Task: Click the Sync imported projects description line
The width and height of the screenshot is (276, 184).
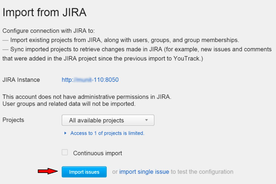Action: (x=137, y=54)
